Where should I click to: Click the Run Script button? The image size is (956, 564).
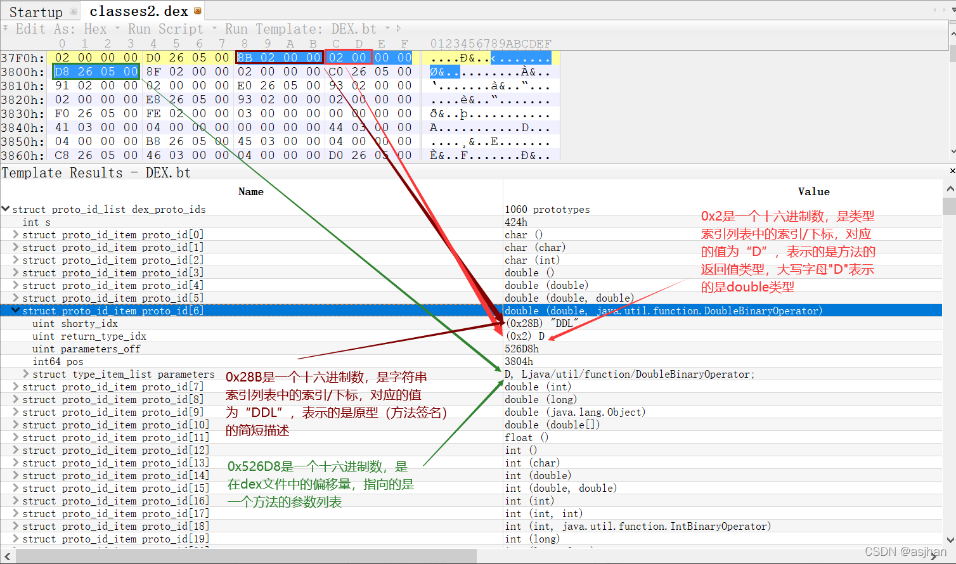click(165, 29)
